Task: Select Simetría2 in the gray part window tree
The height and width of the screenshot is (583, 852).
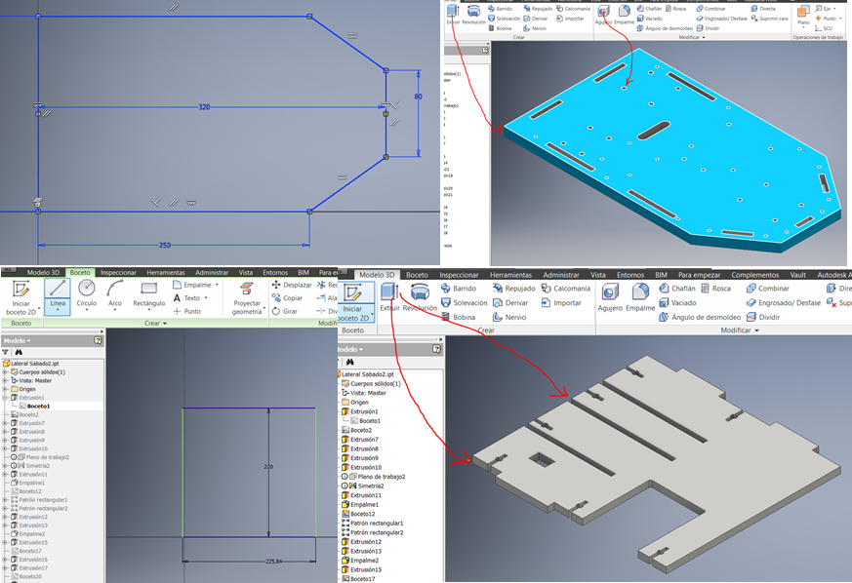Action: [366, 486]
